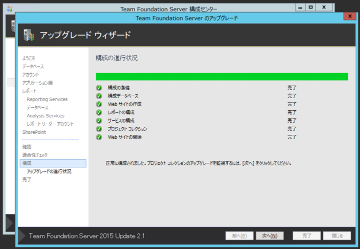Click the 次へ(N) button

tap(270, 235)
